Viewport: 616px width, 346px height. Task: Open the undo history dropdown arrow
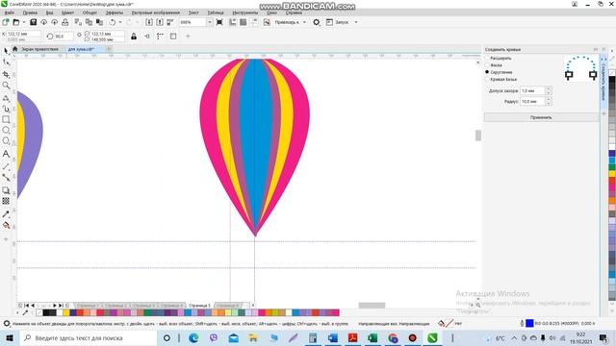pos(120,22)
